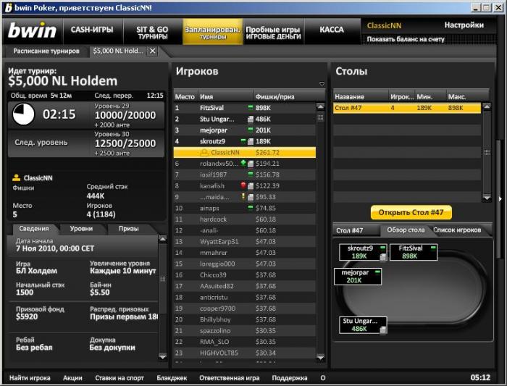Click the notes icon in kanafish row
Viewport: 507px width, 386px height.
pos(251,186)
